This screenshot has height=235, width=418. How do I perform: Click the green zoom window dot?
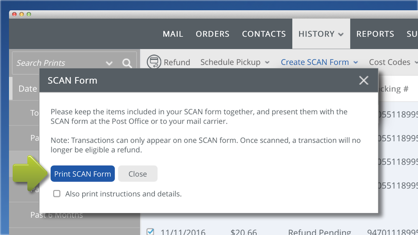pyautogui.click(x=29, y=14)
